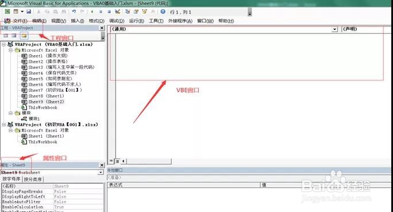Open the (通用) object dropdown
Viewport: 393px width, 212px height.
(334, 29)
